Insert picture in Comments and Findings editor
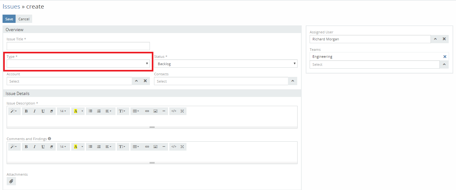The height and width of the screenshot is (190, 456). [x=155, y=147]
